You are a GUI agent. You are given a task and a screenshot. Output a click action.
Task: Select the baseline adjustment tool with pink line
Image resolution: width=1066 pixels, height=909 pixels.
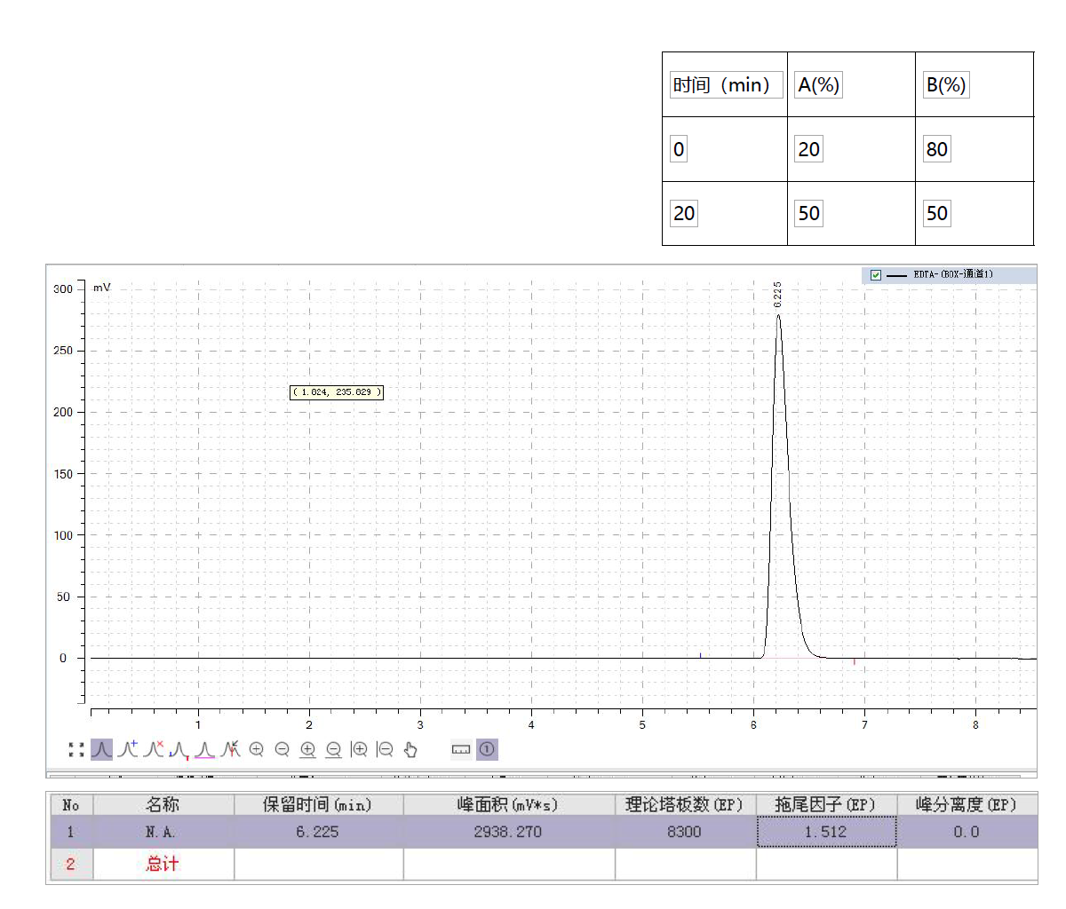coord(205,750)
